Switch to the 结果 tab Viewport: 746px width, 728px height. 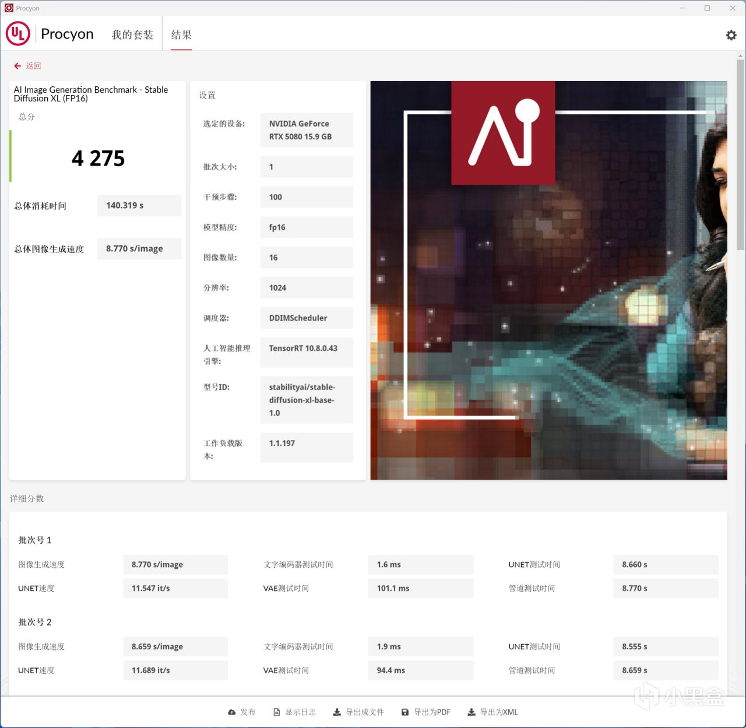181,35
